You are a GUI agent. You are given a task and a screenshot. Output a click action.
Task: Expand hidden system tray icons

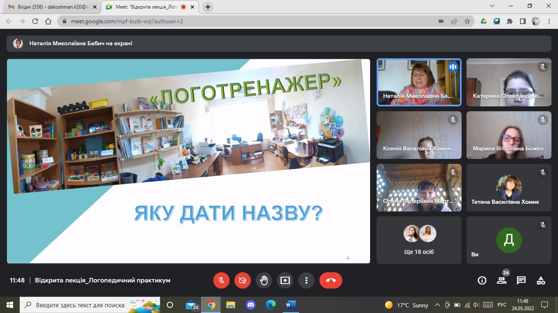click(x=437, y=305)
